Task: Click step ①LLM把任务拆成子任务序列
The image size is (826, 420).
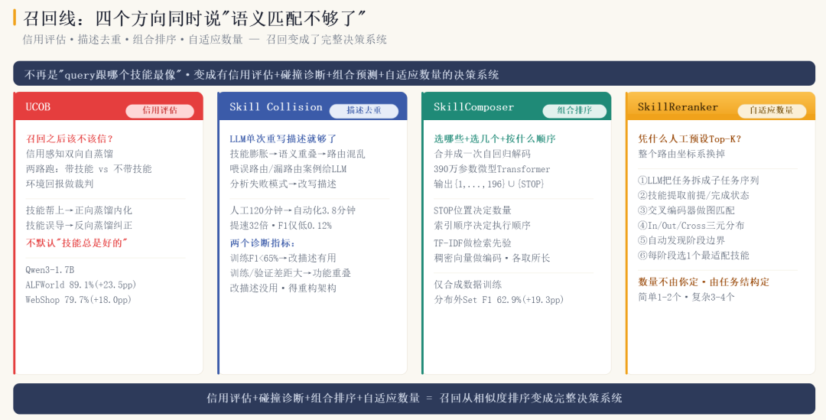Action: (x=698, y=181)
